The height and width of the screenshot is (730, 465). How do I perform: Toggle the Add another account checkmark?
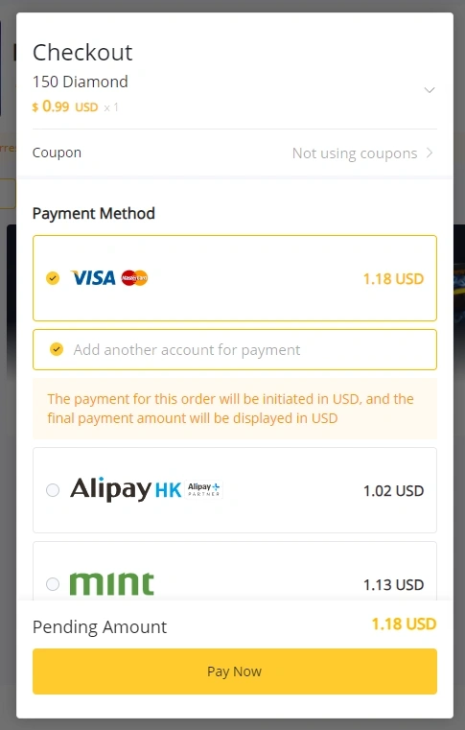[57, 349]
